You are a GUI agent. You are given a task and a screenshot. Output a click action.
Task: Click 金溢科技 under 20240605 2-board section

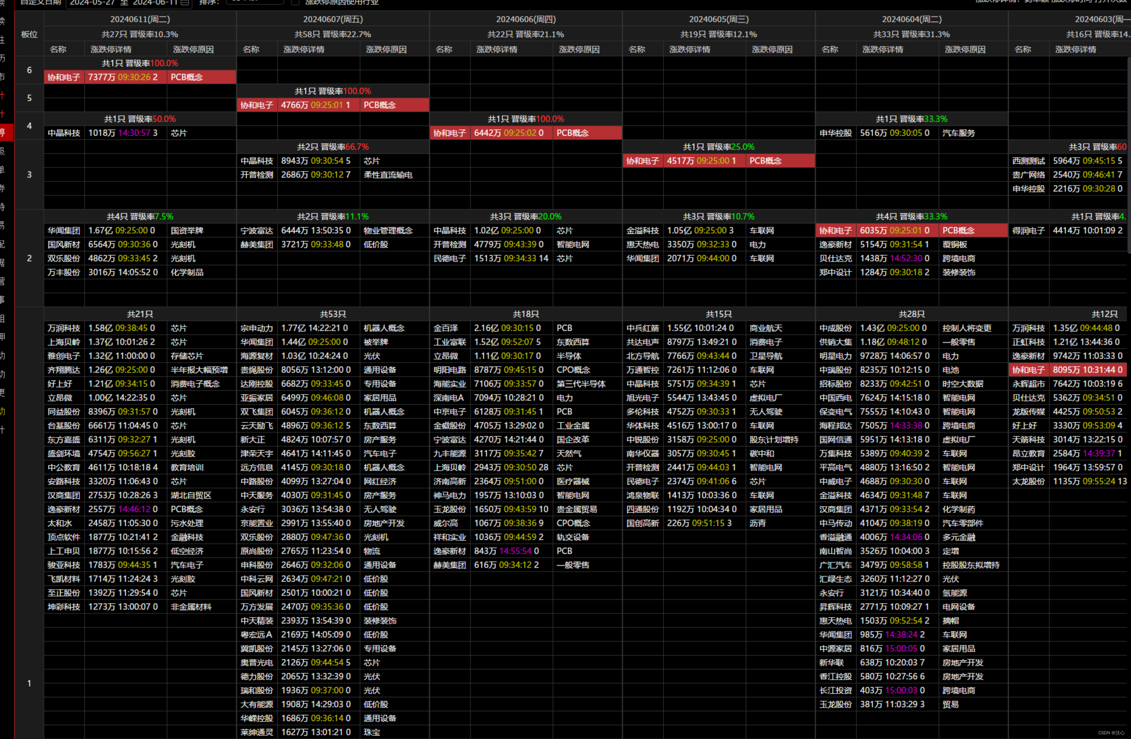click(642, 230)
